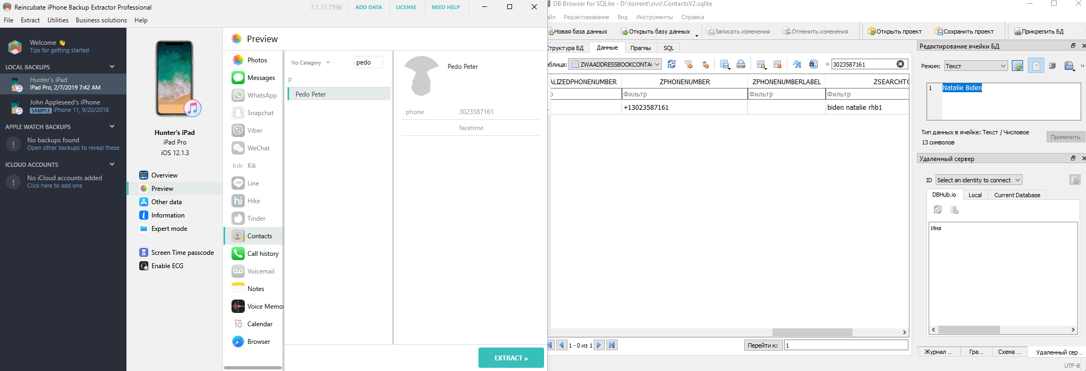
Task: Click the format/font style icon in DB Browser
Action: click(x=797, y=64)
